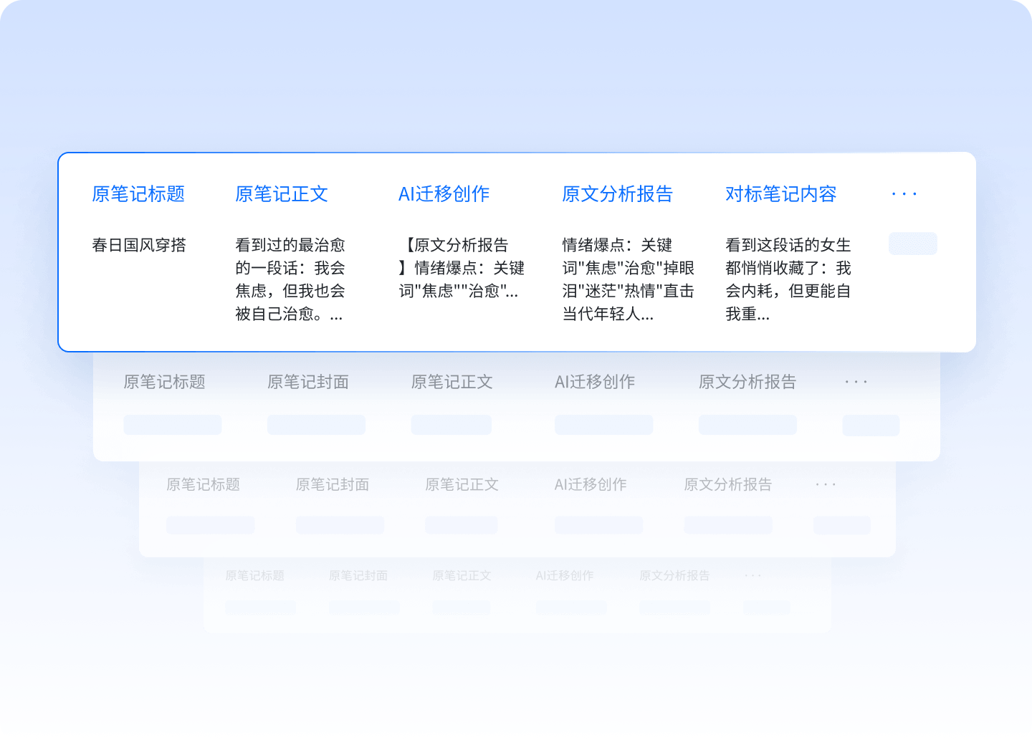
Task: Click the placeholder chip under 原文分析报告 header
Action: (x=747, y=424)
